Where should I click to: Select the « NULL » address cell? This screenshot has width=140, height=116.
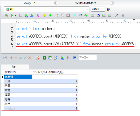[18, 108]
